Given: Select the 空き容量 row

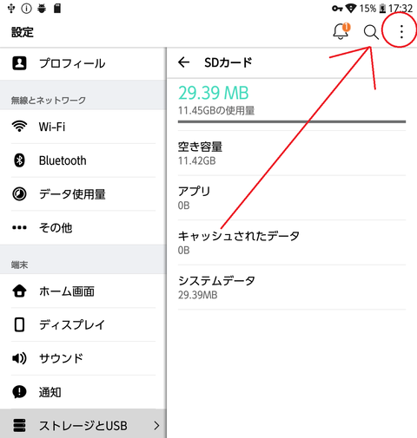Looking at the screenshot, I should [x=292, y=154].
